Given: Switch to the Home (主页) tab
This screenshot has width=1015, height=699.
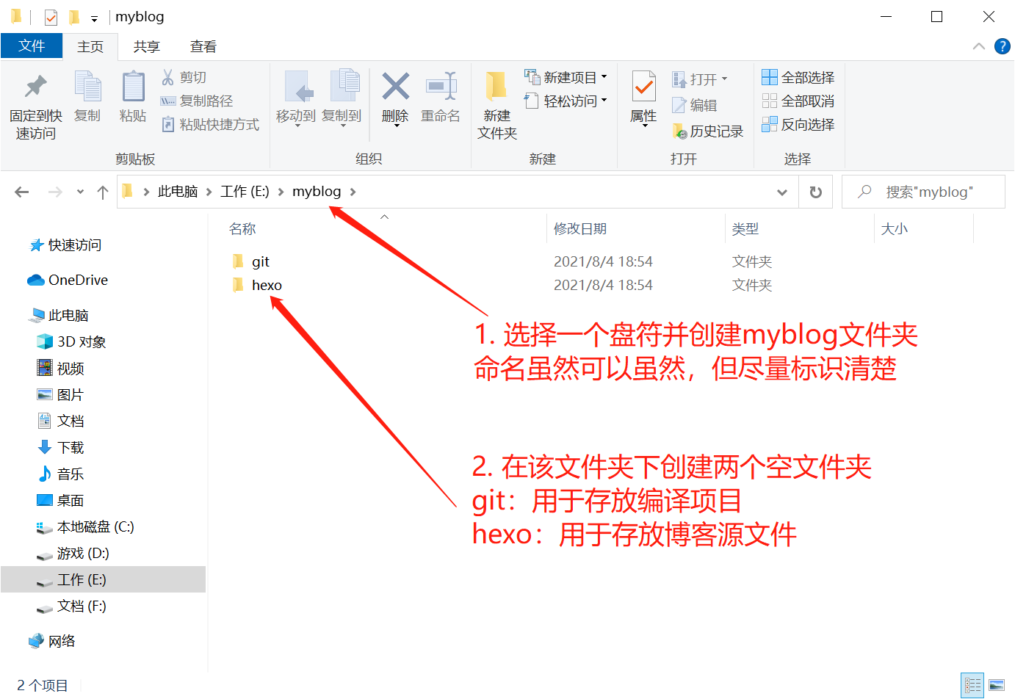Looking at the screenshot, I should pos(90,46).
